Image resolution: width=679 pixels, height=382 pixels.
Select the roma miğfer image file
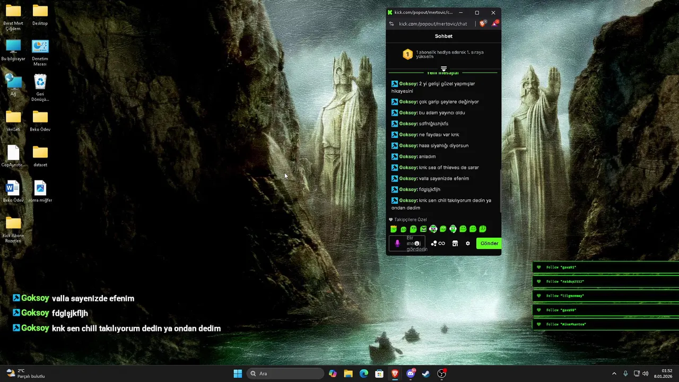tap(40, 192)
